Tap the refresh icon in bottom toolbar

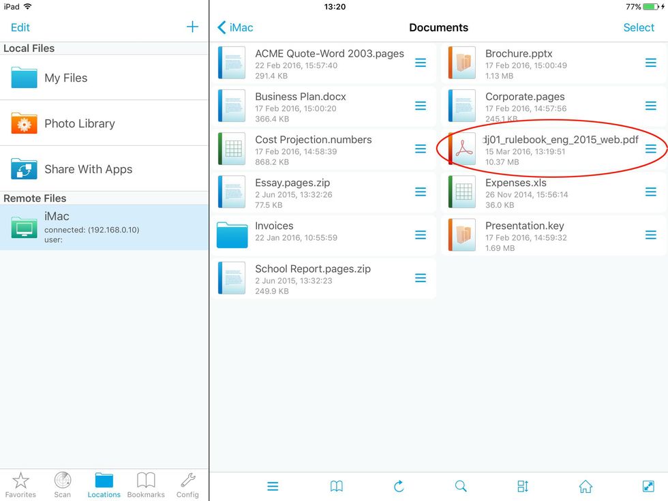click(x=399, y=486)
